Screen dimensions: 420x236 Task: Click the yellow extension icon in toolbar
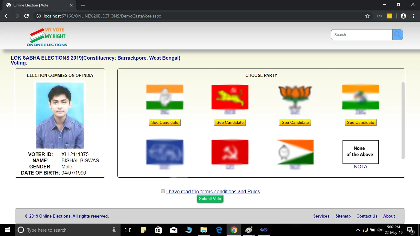390,16
